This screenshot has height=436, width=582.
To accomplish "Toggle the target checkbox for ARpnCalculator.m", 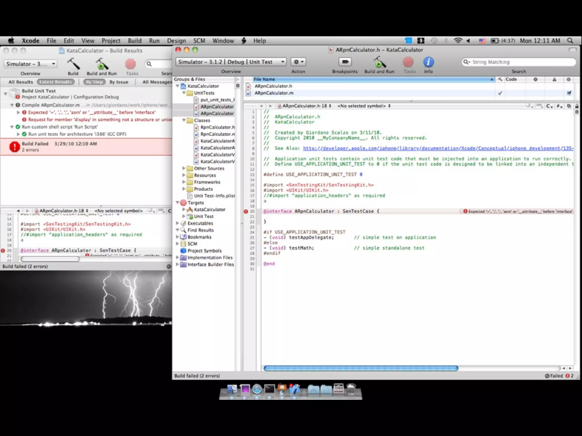I will 569,93.
